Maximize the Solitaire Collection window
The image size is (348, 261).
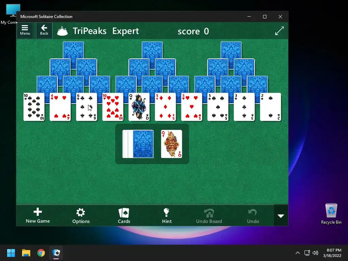(x=264, y=17)
